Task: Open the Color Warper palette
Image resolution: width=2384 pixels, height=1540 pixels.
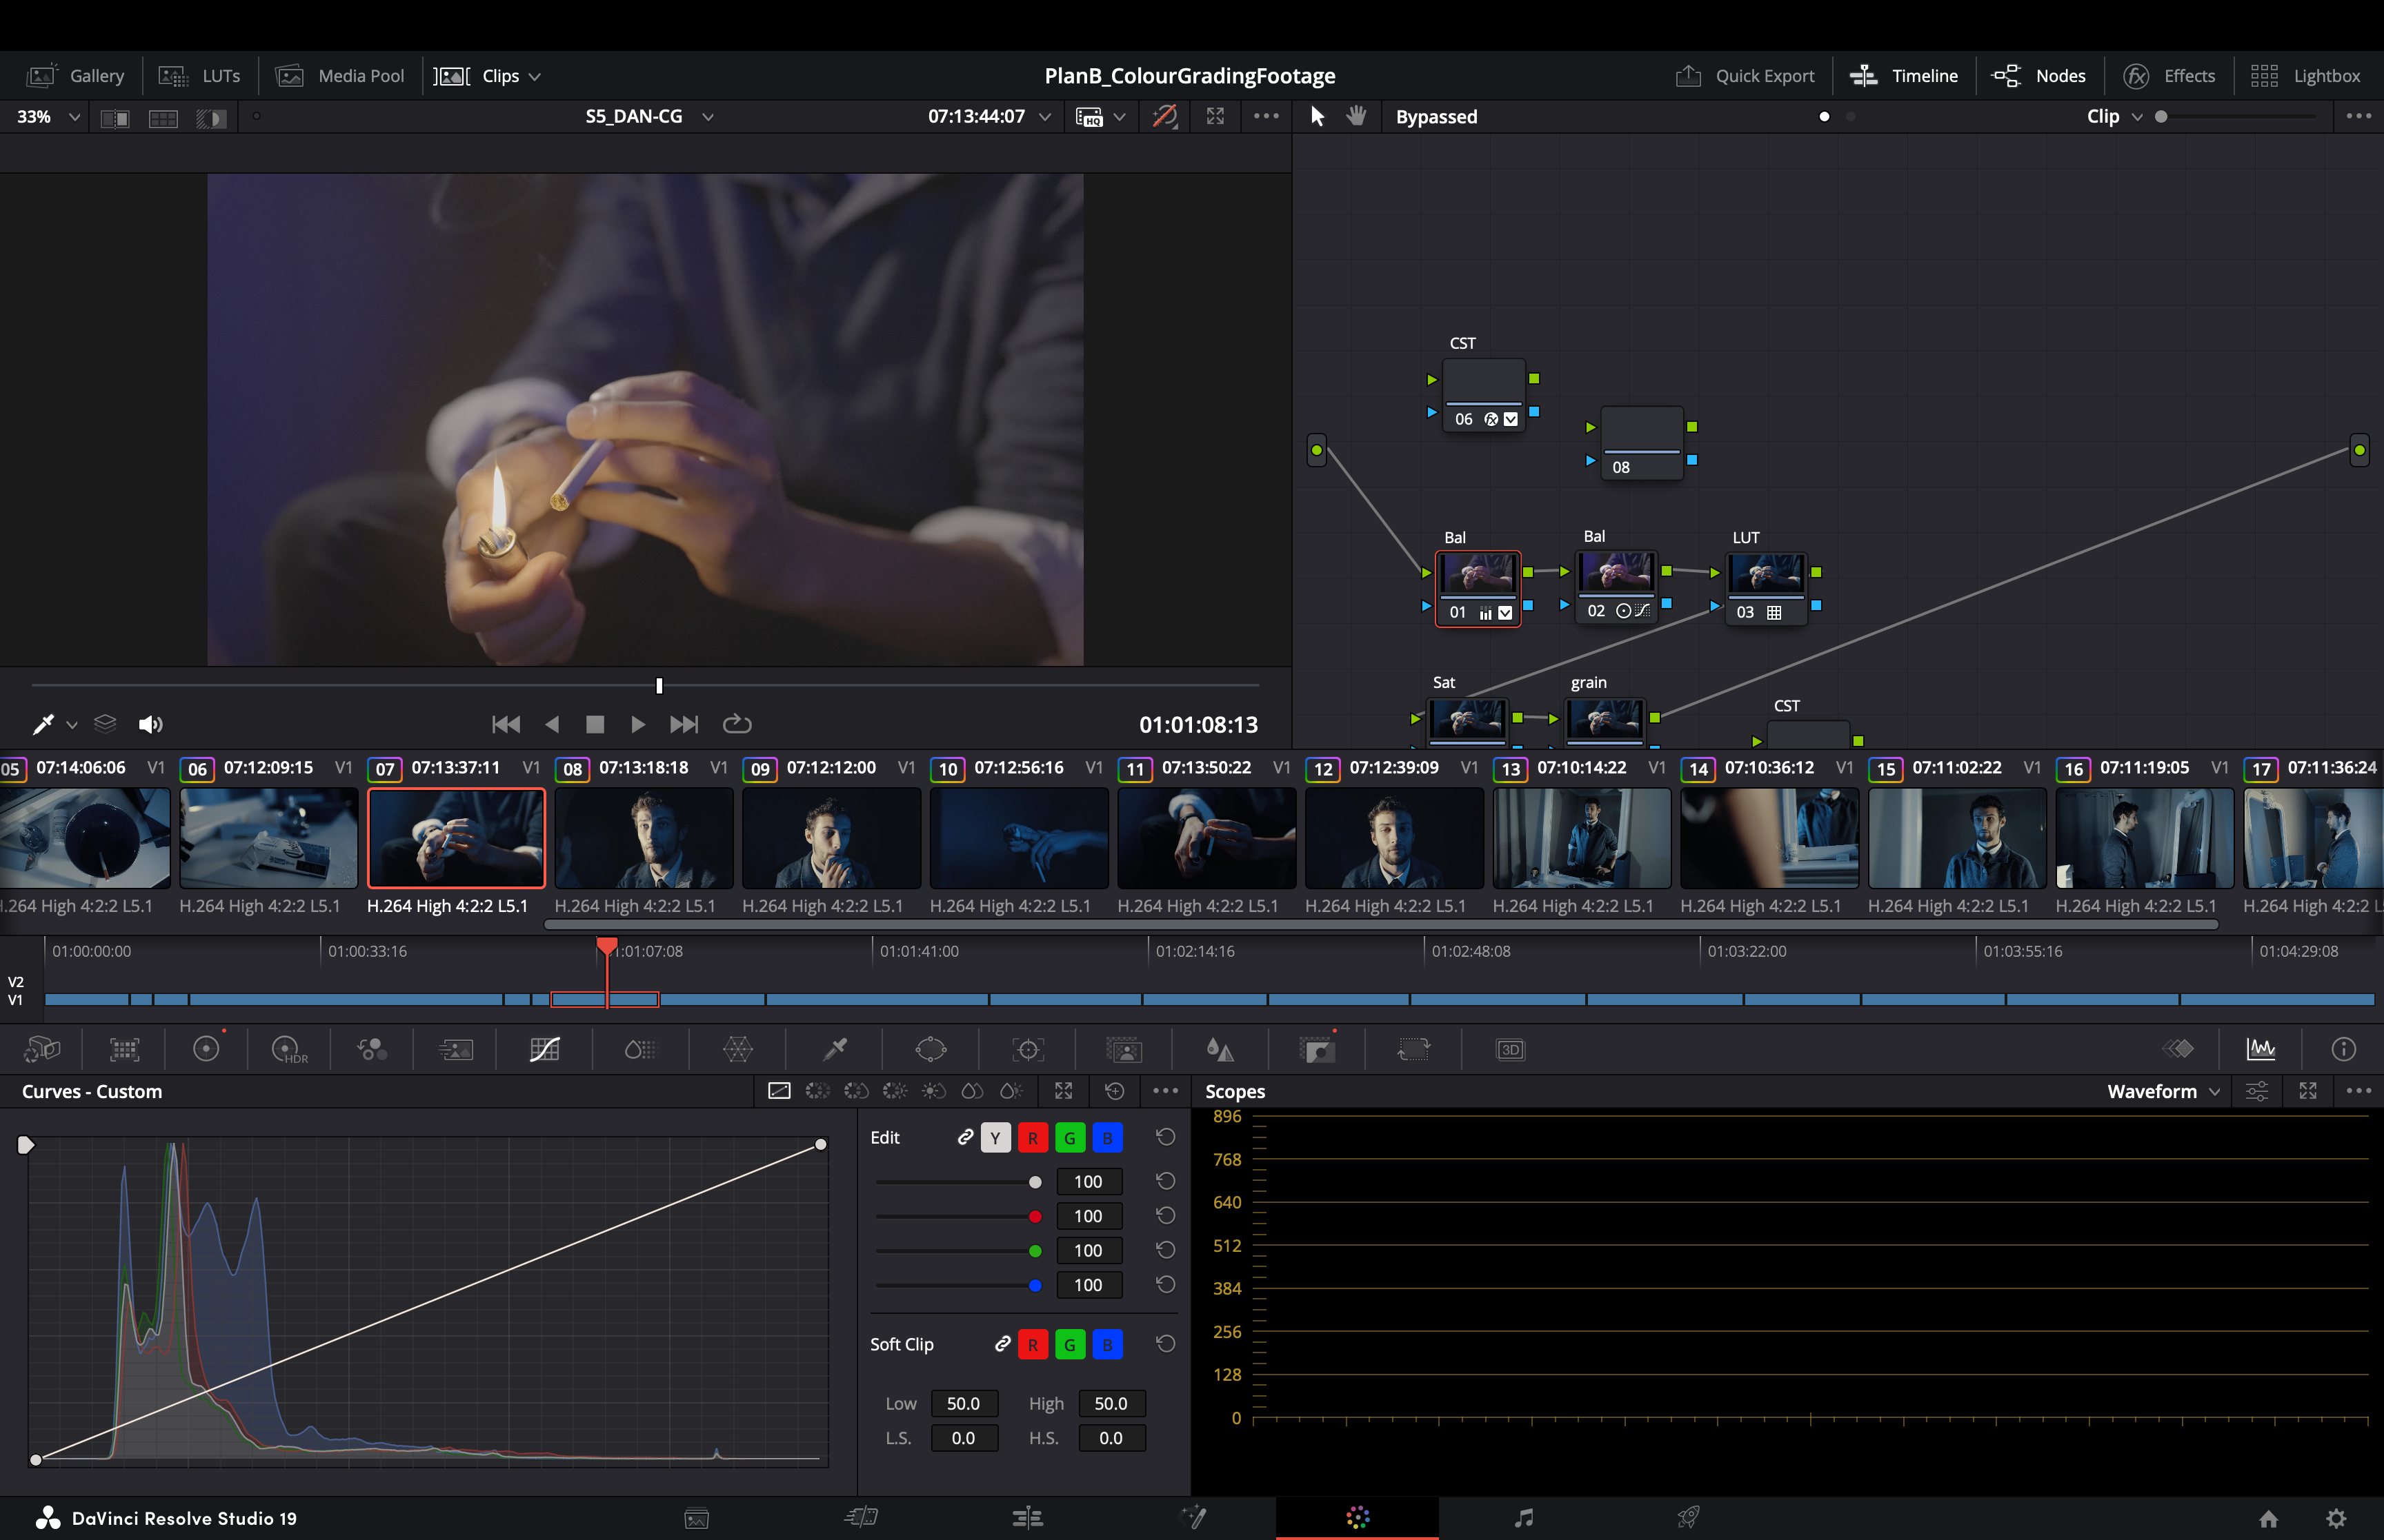Action: point(737,1049)
